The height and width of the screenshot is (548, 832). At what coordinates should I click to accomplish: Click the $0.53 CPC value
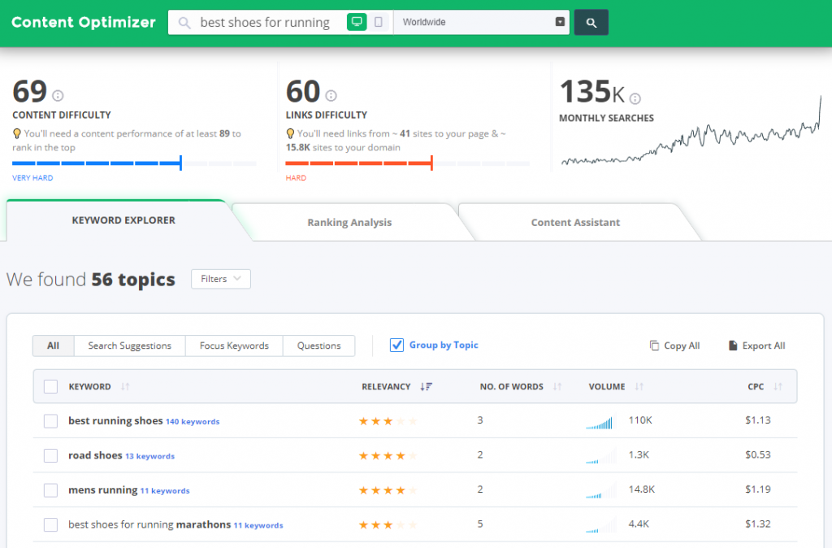(758, 454)
